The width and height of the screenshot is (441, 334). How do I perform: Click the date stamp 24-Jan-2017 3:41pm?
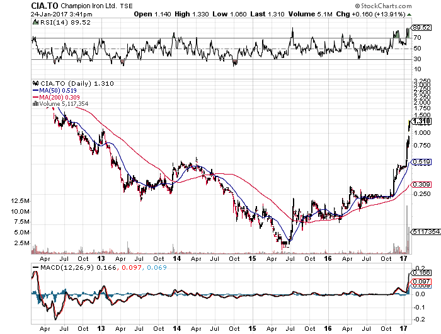(x=61, y=14)
